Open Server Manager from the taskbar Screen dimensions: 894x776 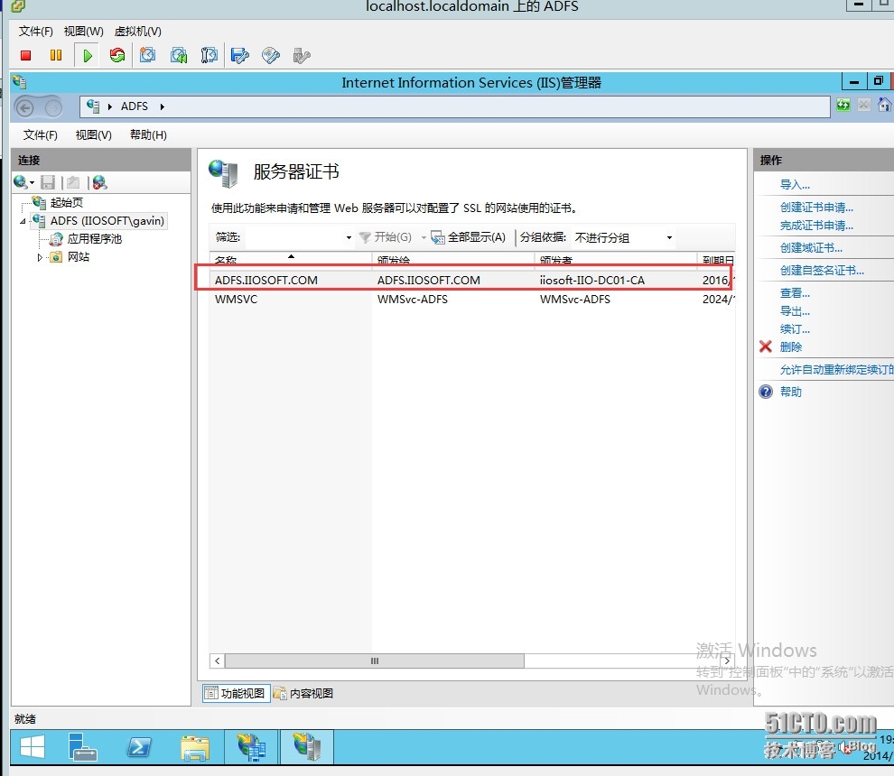point(83,746)
